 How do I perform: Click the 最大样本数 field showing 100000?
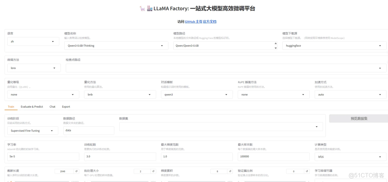click(x=274, y=157)
